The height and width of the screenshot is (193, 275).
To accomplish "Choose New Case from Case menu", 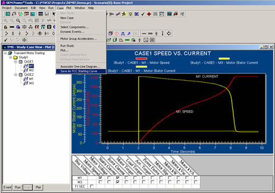I will click(67, 18).
